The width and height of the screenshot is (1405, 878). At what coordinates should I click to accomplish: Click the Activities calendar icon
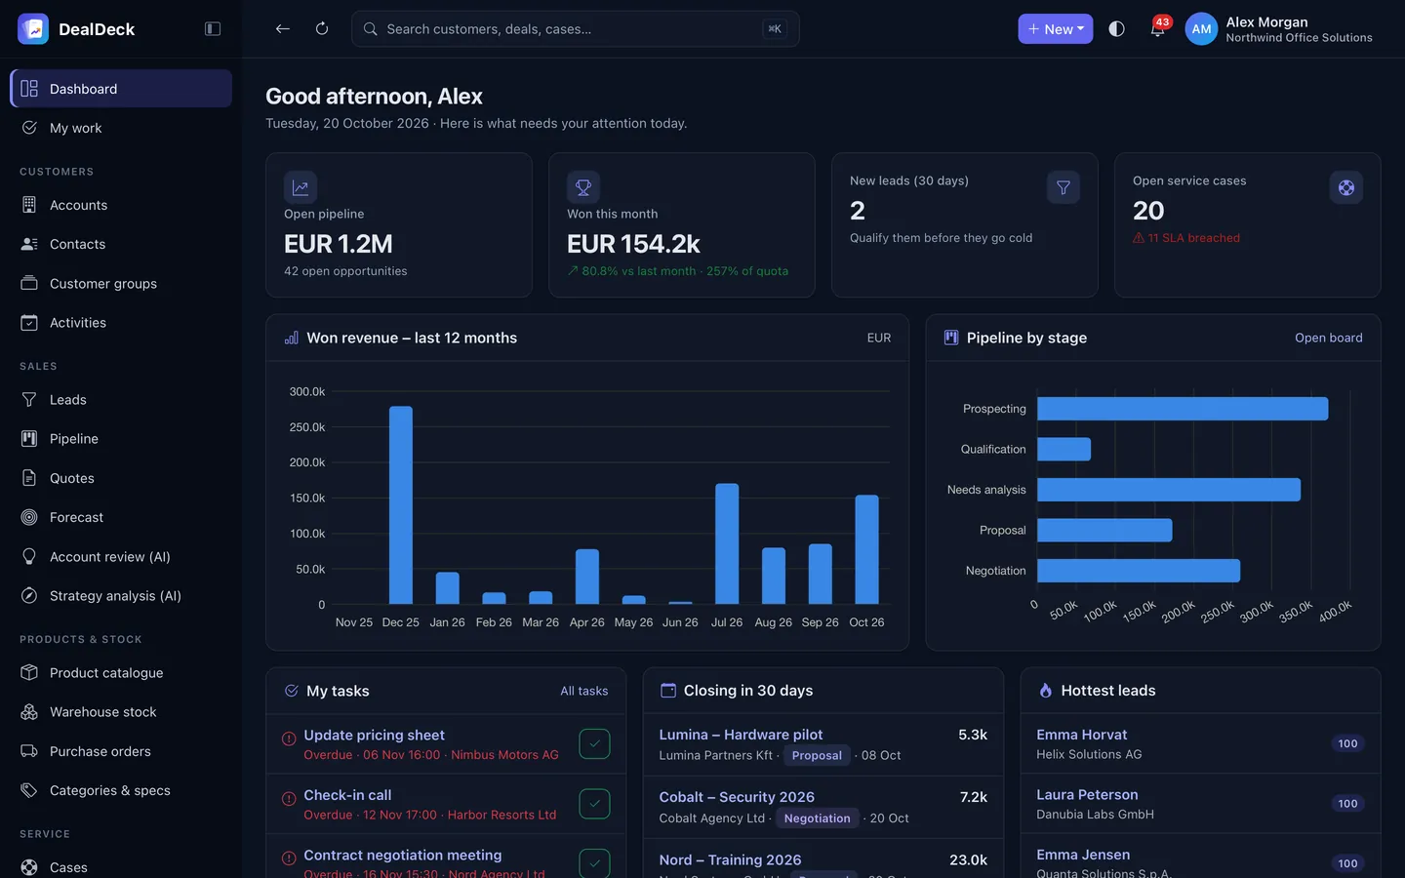click(x=29, y=323)
